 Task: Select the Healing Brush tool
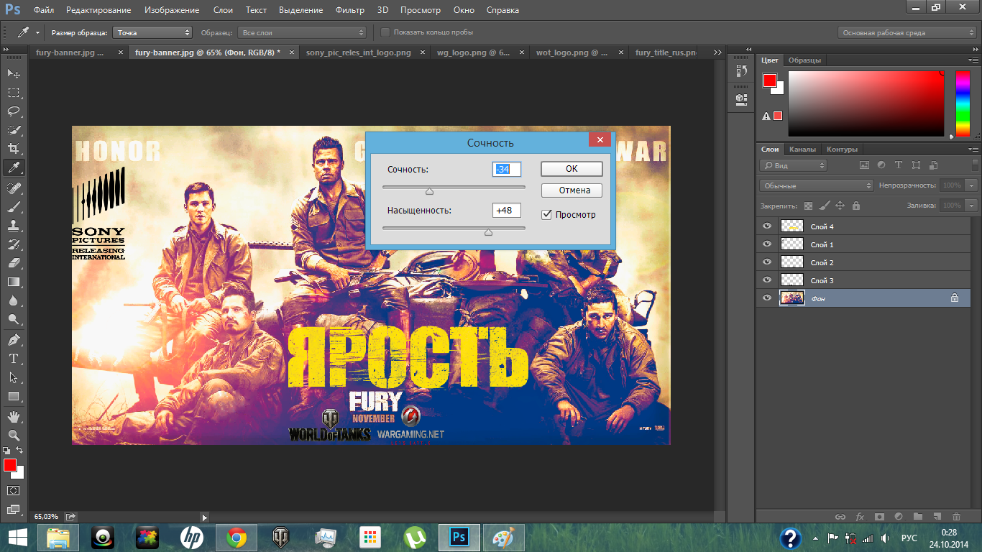coord(14,188)
